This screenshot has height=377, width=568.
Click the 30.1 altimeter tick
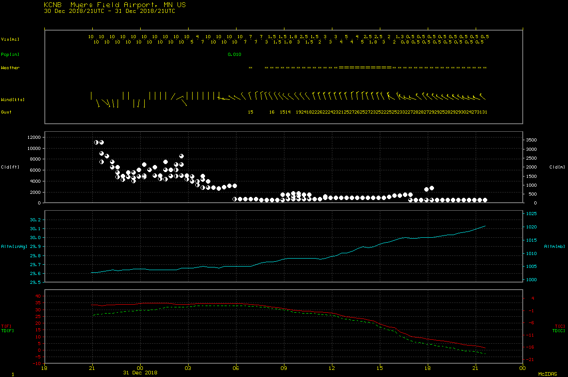click(35, 229)
